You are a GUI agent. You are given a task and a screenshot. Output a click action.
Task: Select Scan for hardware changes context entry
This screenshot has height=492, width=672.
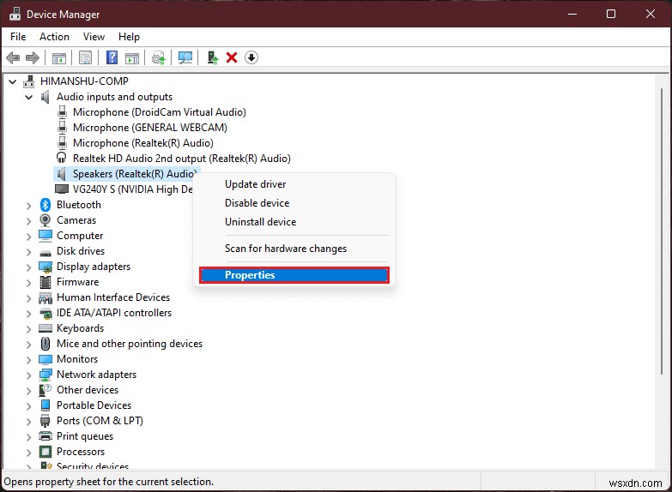point(294,249)
